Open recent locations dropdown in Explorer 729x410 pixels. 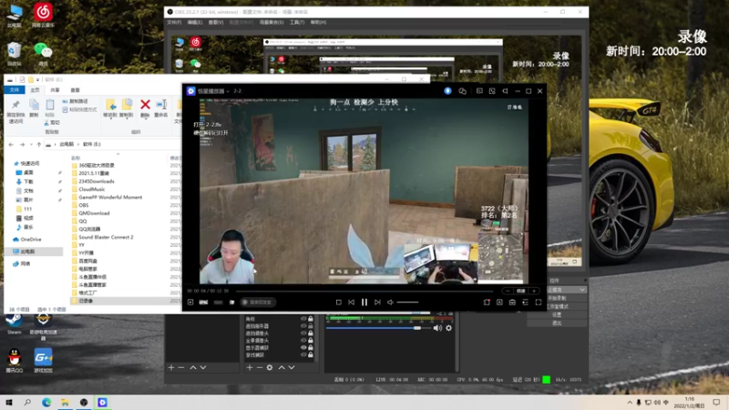[31, 145]
